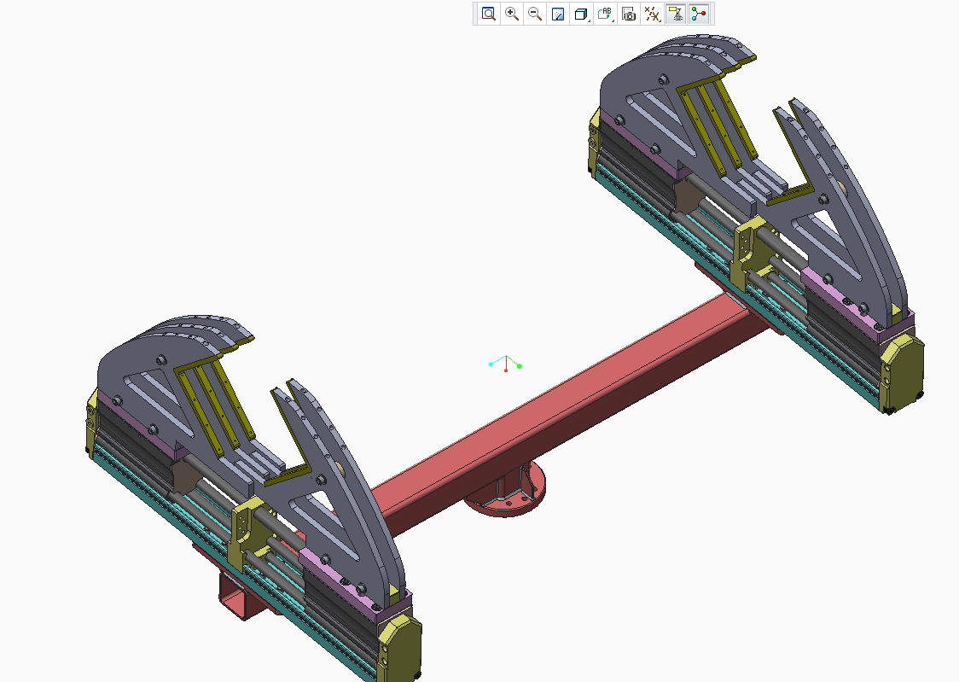Toggle the Spin Center display button
This screenshot has width=959, height=682.
[x=699, y=14]
